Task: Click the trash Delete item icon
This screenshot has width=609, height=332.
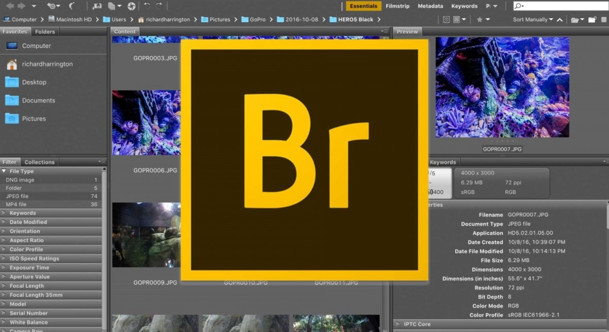Action: tap(604, 20)
